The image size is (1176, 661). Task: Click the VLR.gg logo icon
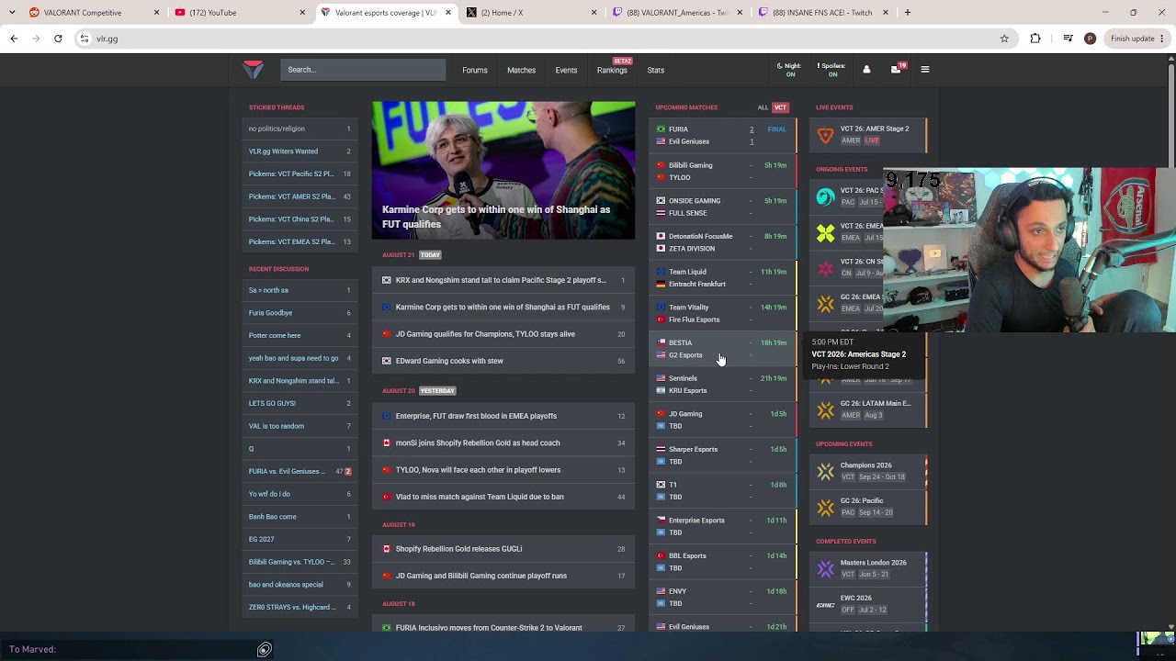254,70
